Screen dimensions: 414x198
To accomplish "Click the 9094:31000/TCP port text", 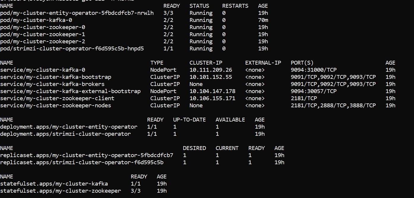I will (314, 70).
